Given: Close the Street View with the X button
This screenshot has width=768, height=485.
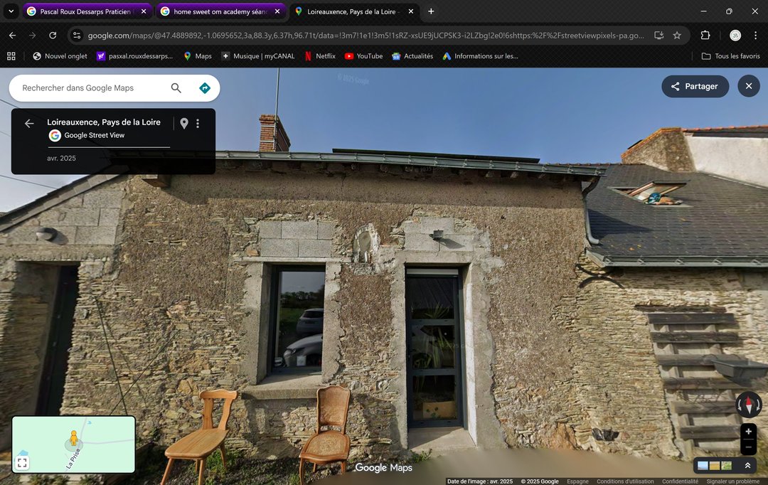Looking at the screenshot, I should tap(748, 86).
